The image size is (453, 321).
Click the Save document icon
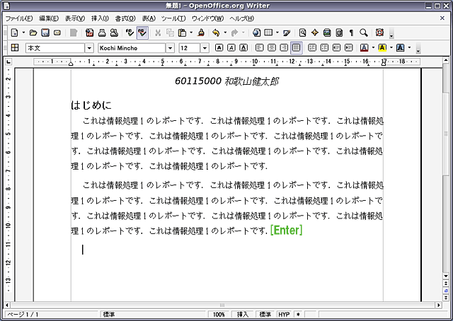point(45,33)
